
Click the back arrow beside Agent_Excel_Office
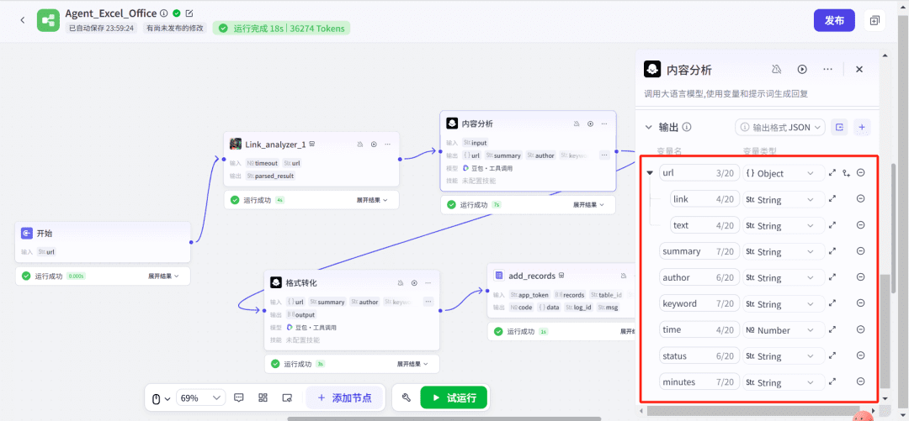tap(23, 20)
